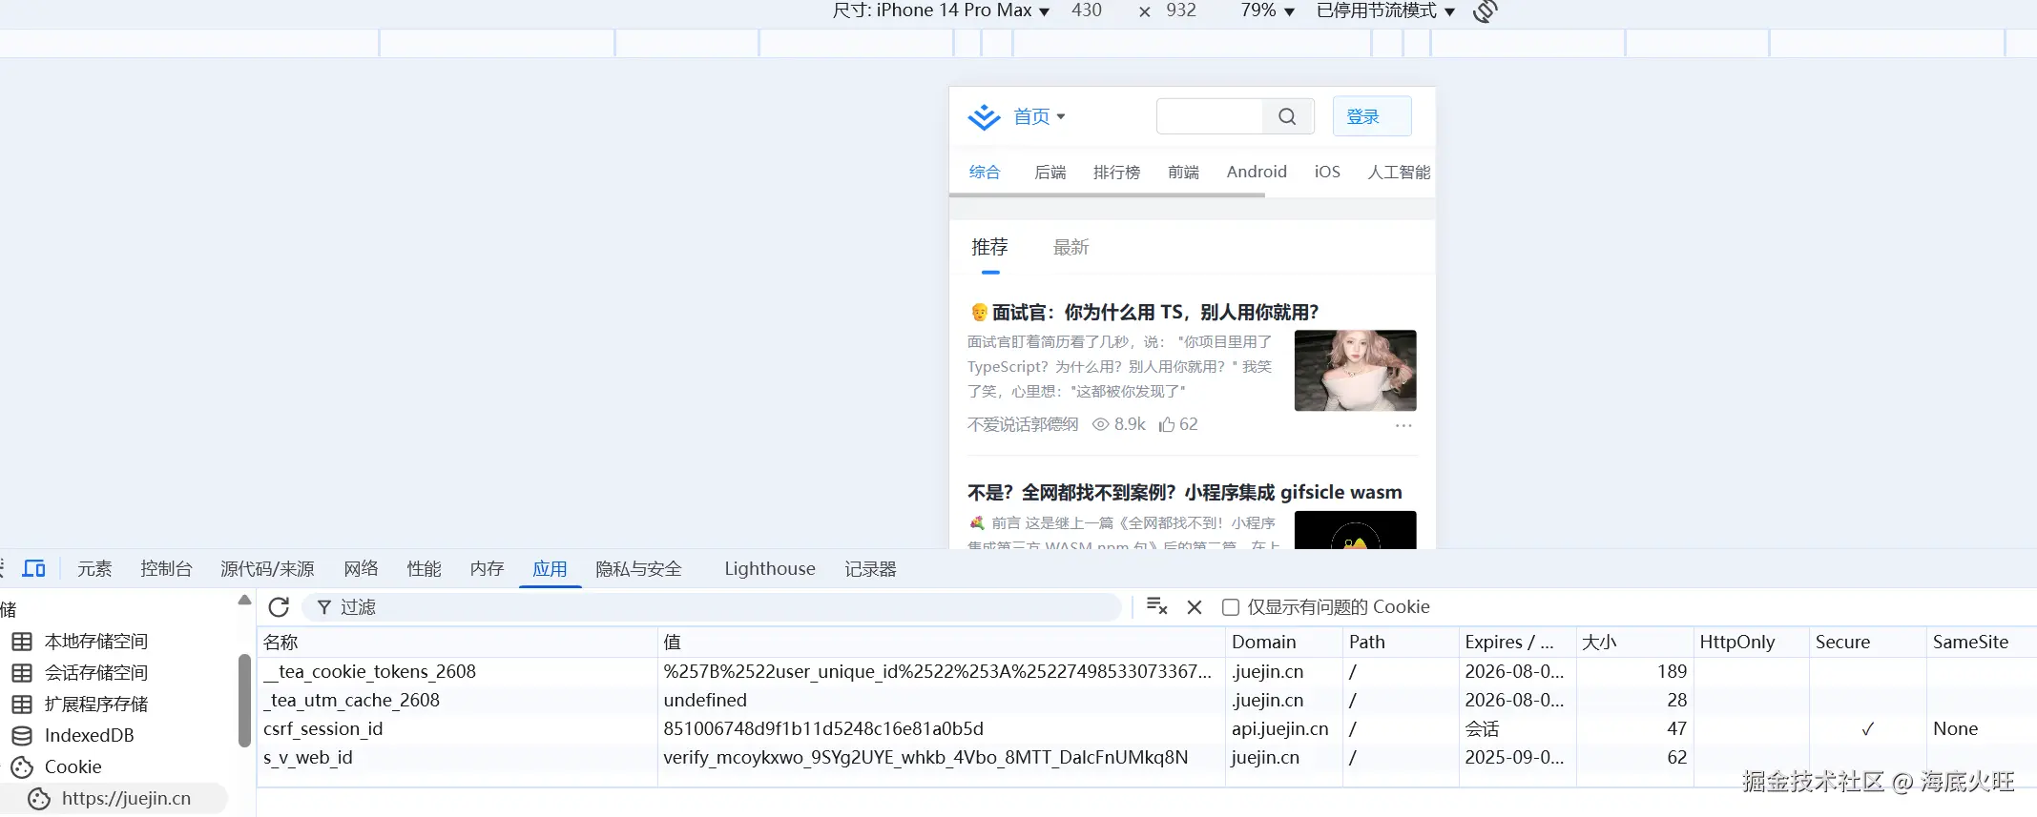This screenshot has width=2037, height=817.
Task: Click the refresh cookies icon
Action: pyautogui.click(x=279, y=607)
